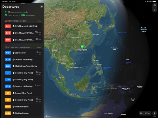
Task: Select blue route 681 badge to Ma On Shan
Action: (x=8, y=66)
